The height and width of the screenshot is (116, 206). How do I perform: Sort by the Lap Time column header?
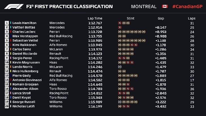[95, 18]
